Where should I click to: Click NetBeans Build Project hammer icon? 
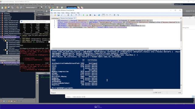pos(46,8)
